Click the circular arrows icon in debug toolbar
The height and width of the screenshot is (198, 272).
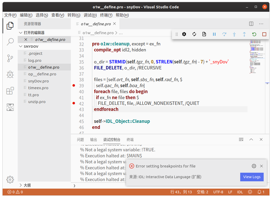coord(194,34)
